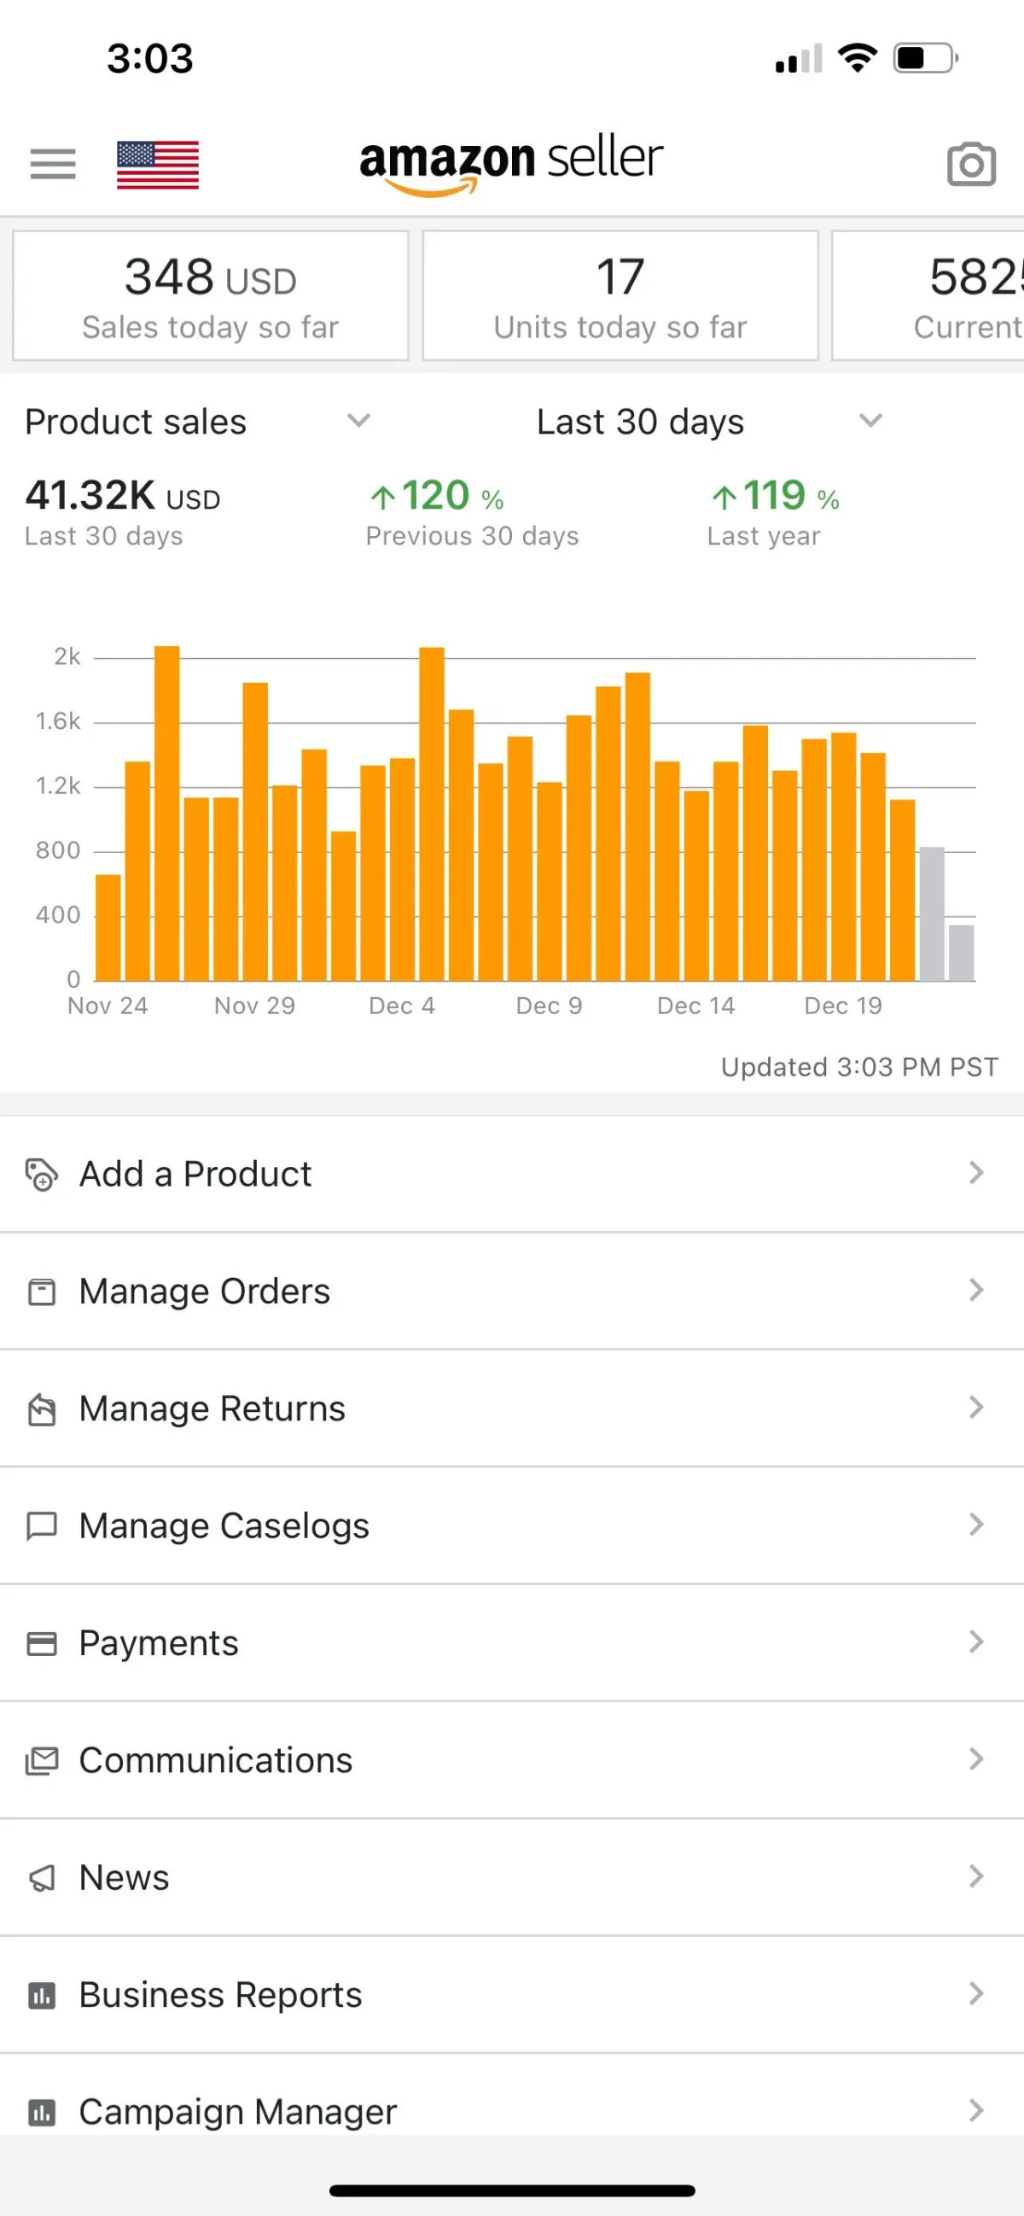Screen dimensions: 1024x2216
Task: Expand the Product sales metric dropdown
Action: pyautogui.click(x=358, y=421)
